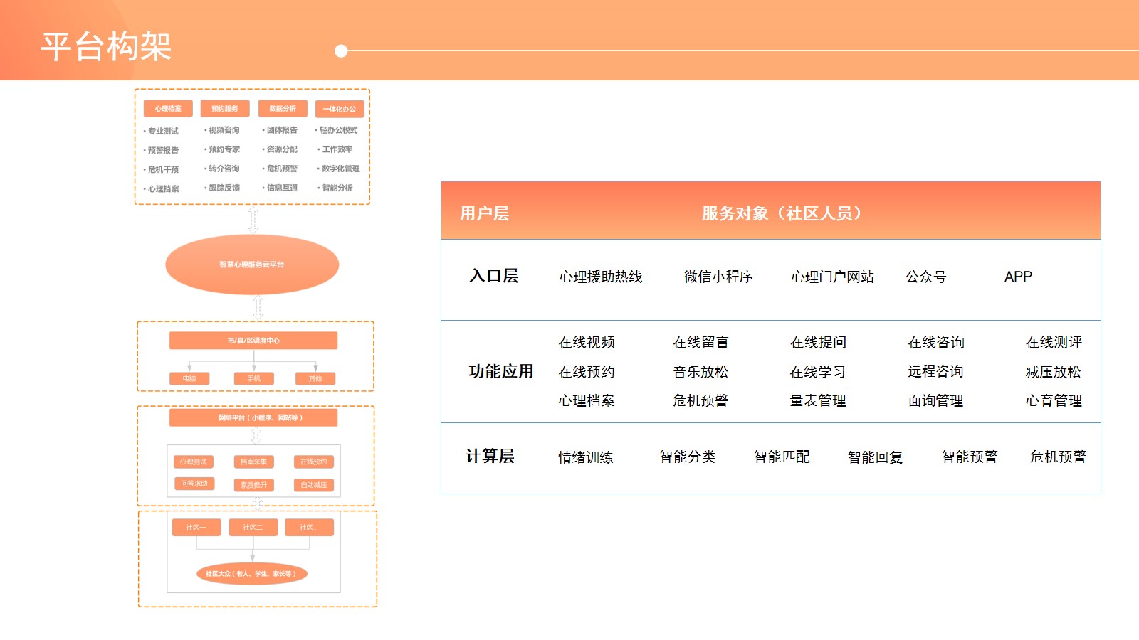Click the '服务对象(社区人员)' header text
This screenshot has width=1139, height=640.
point(782,213)
